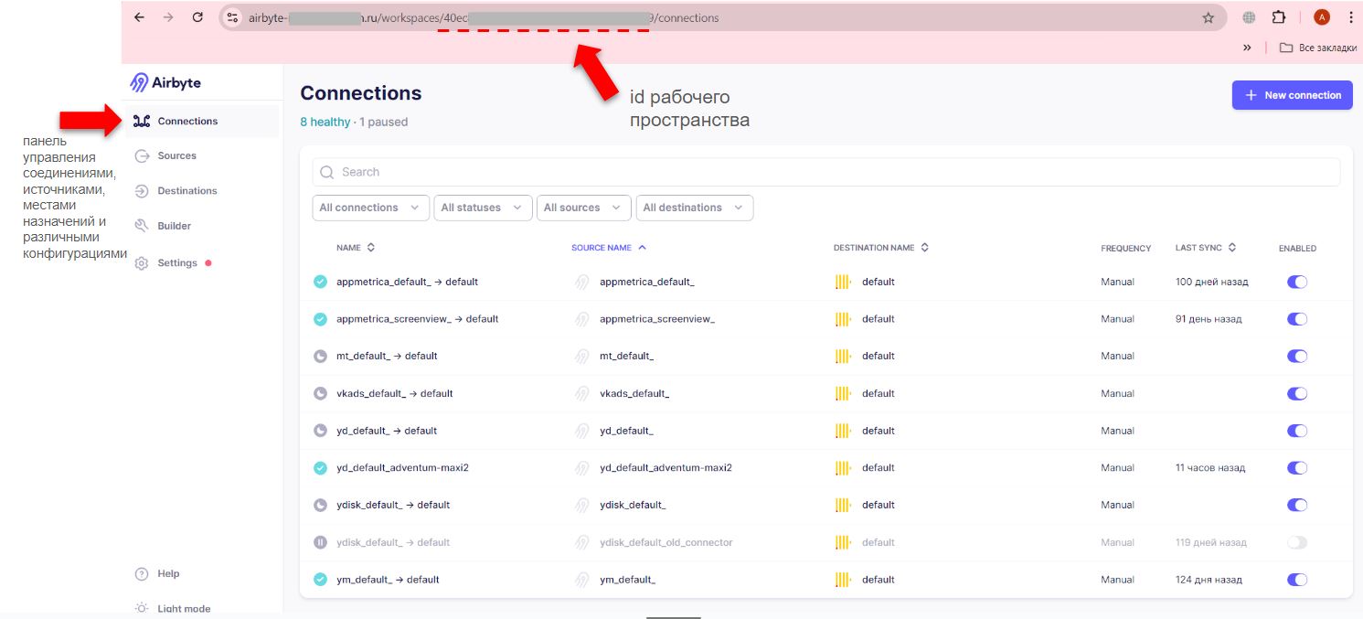Open the All destinations dropdown
1363x619 pixels.
click(x=695, y=208)
